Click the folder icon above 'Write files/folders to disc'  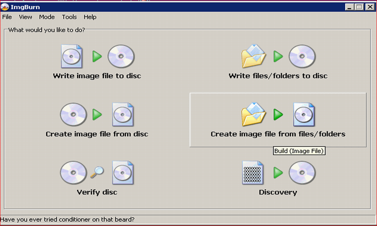coord(253,56)
